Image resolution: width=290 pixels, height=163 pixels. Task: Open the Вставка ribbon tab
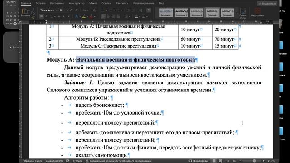click(x=40, y=3)
